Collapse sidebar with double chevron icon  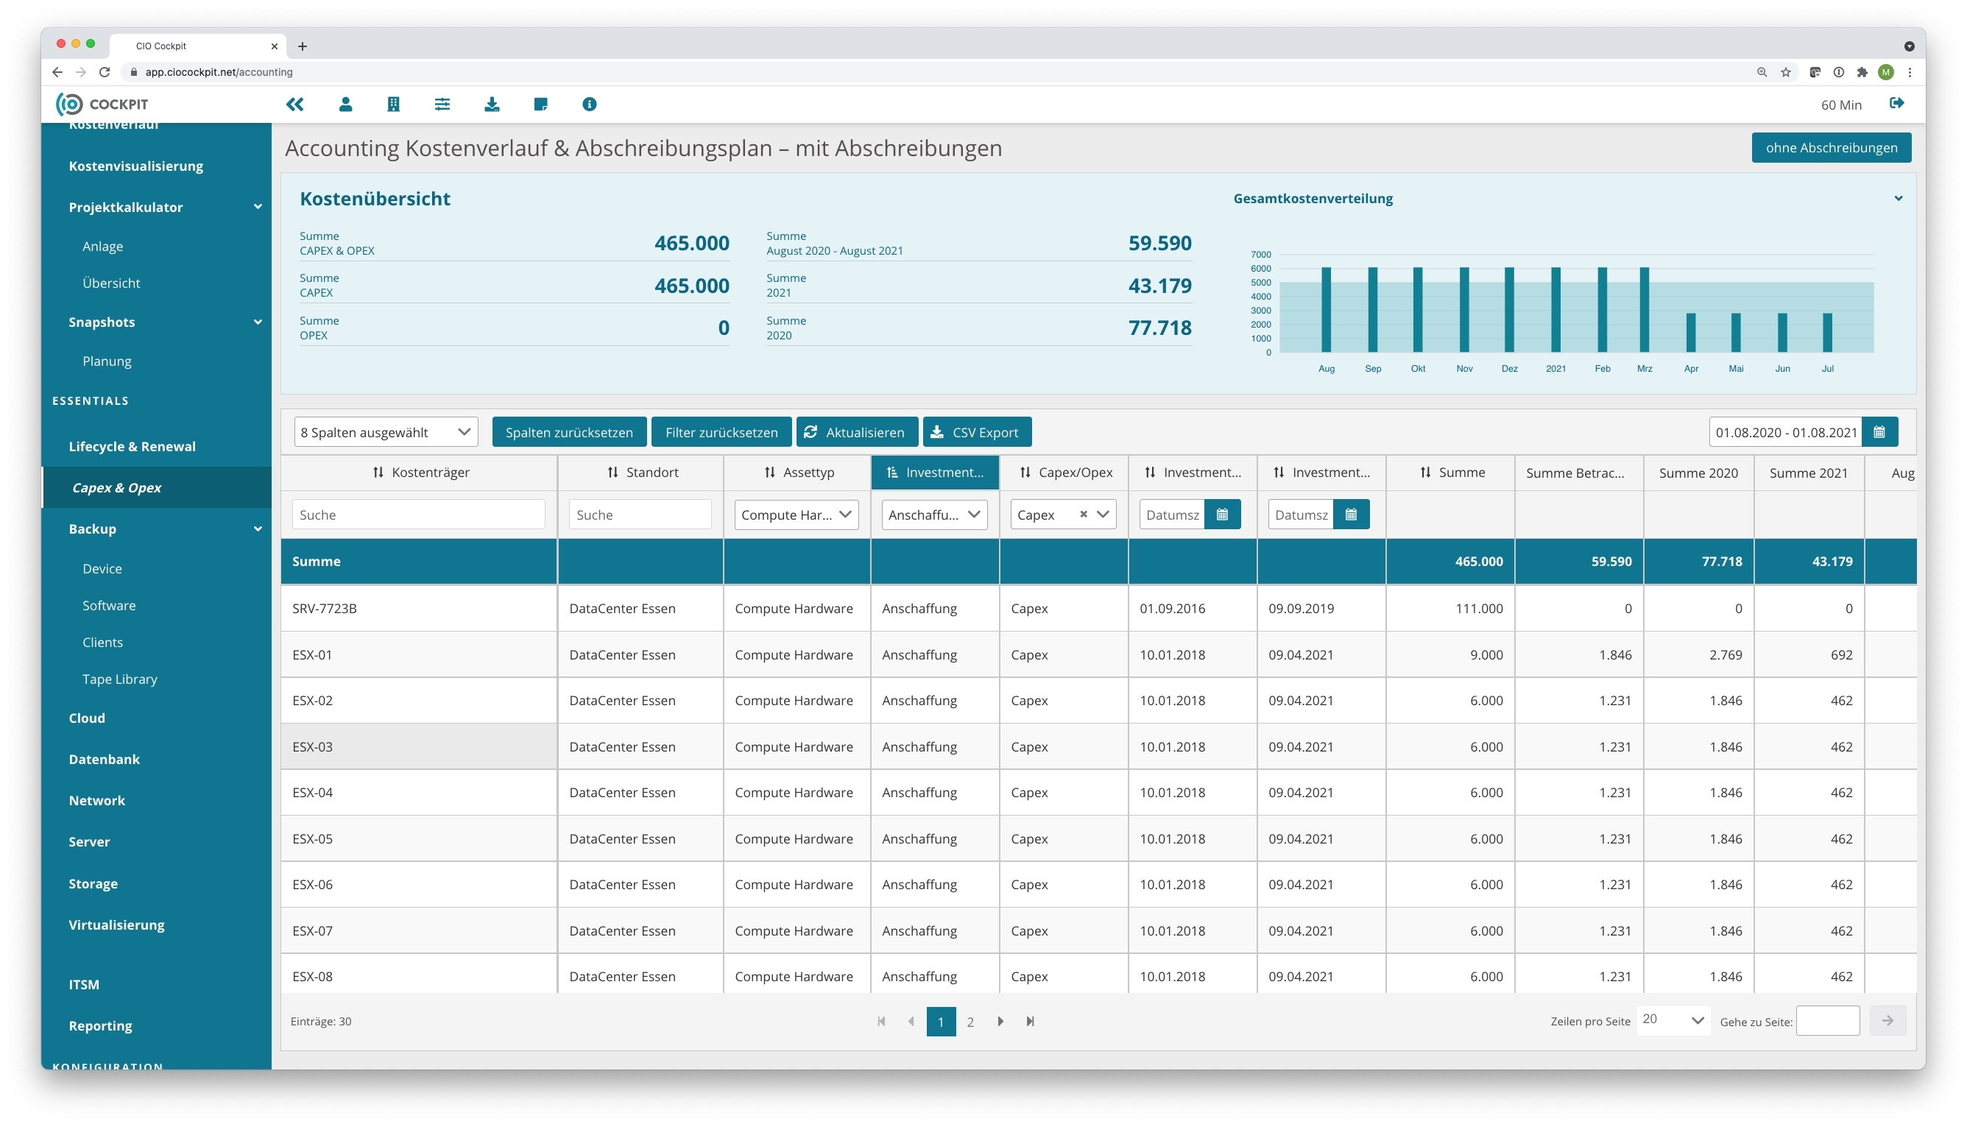[295, 105]
